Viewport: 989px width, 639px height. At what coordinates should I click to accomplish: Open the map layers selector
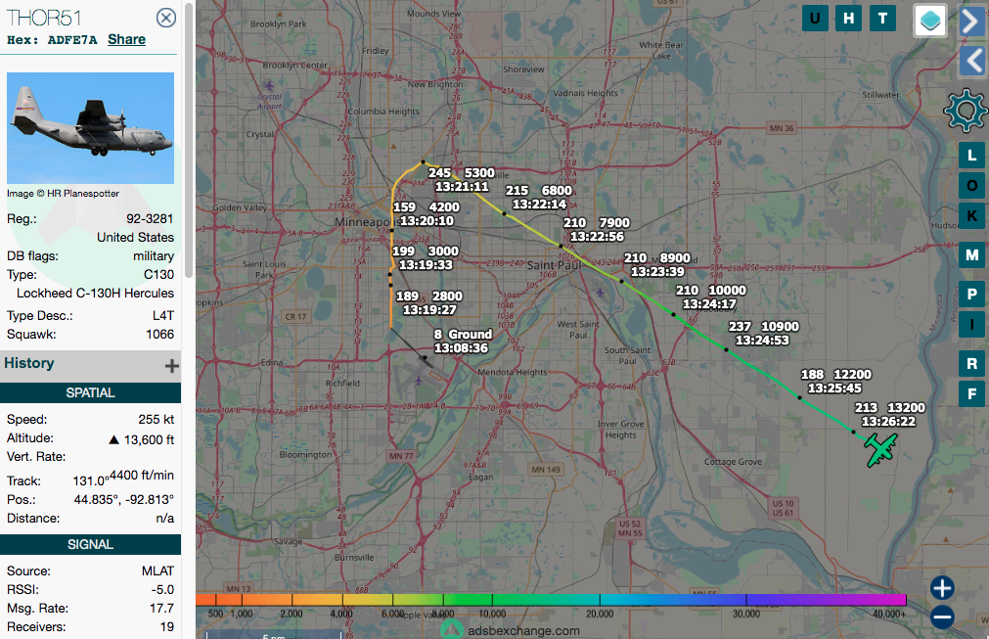pos(930,21)
